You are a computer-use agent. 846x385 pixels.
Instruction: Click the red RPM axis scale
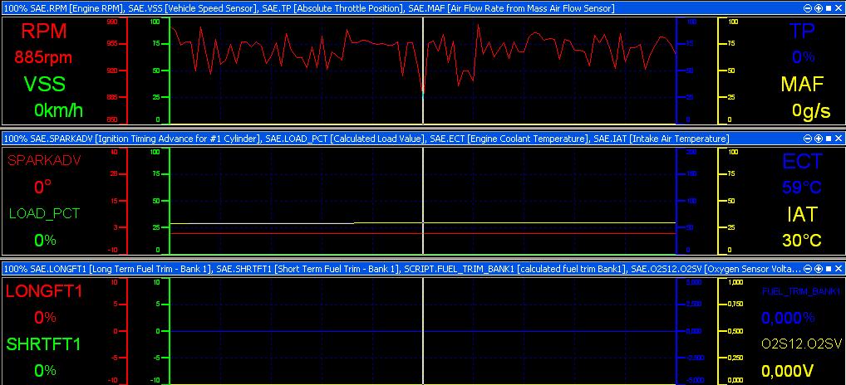click(x=118, y=71)
